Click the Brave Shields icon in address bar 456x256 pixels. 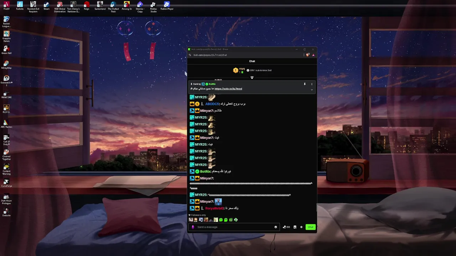pos(308,55)
